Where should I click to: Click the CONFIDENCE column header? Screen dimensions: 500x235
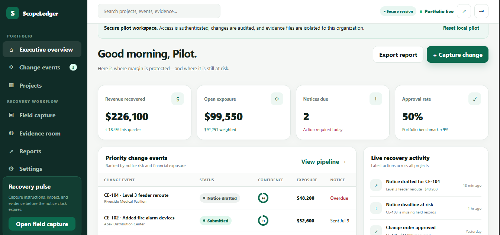click(271, 180)
